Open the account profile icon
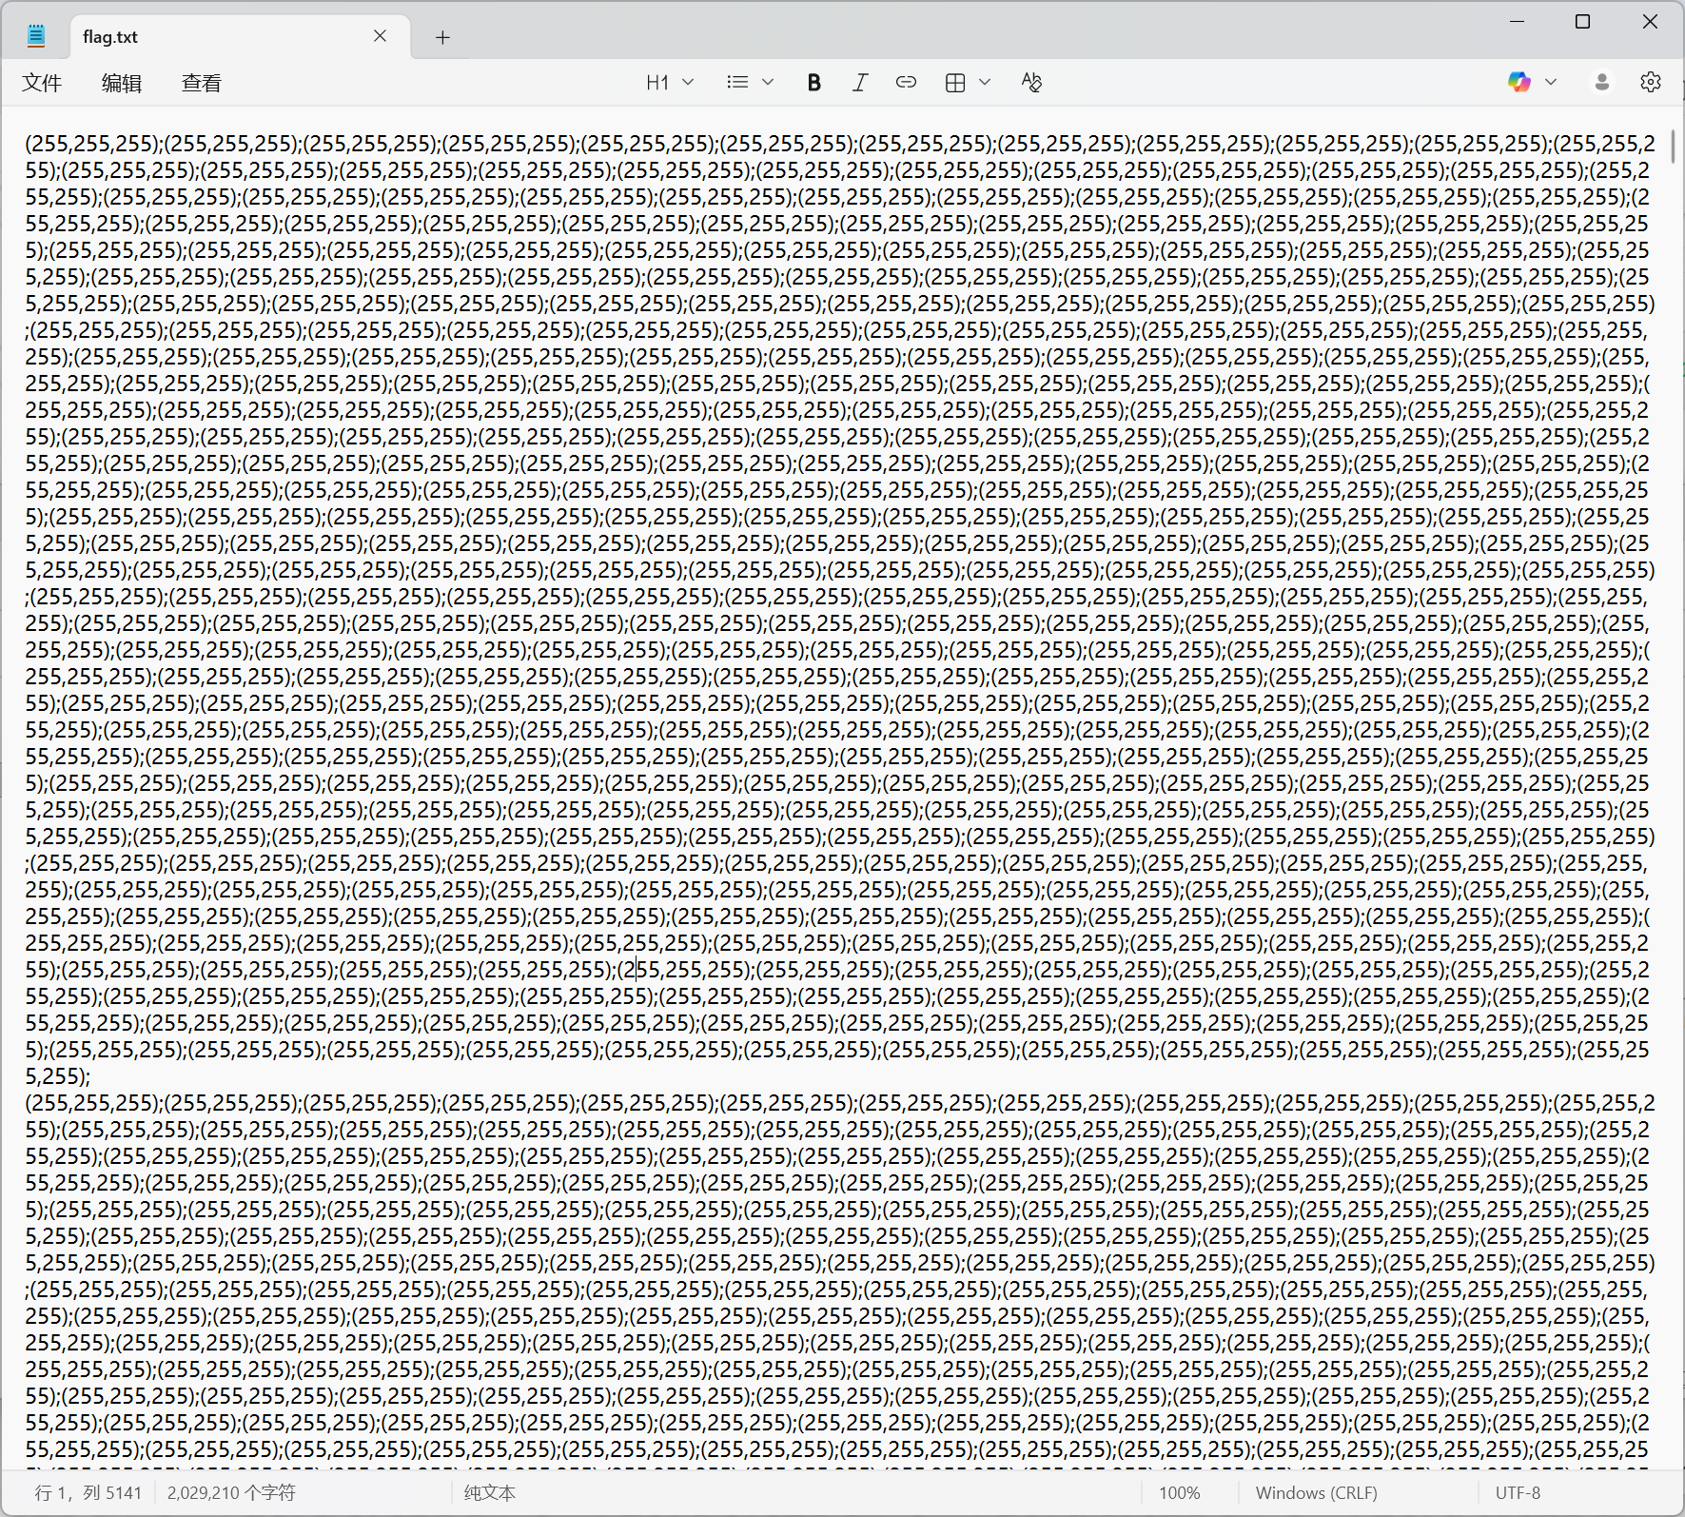The image size is (1685, 1517). point(1602,83)
